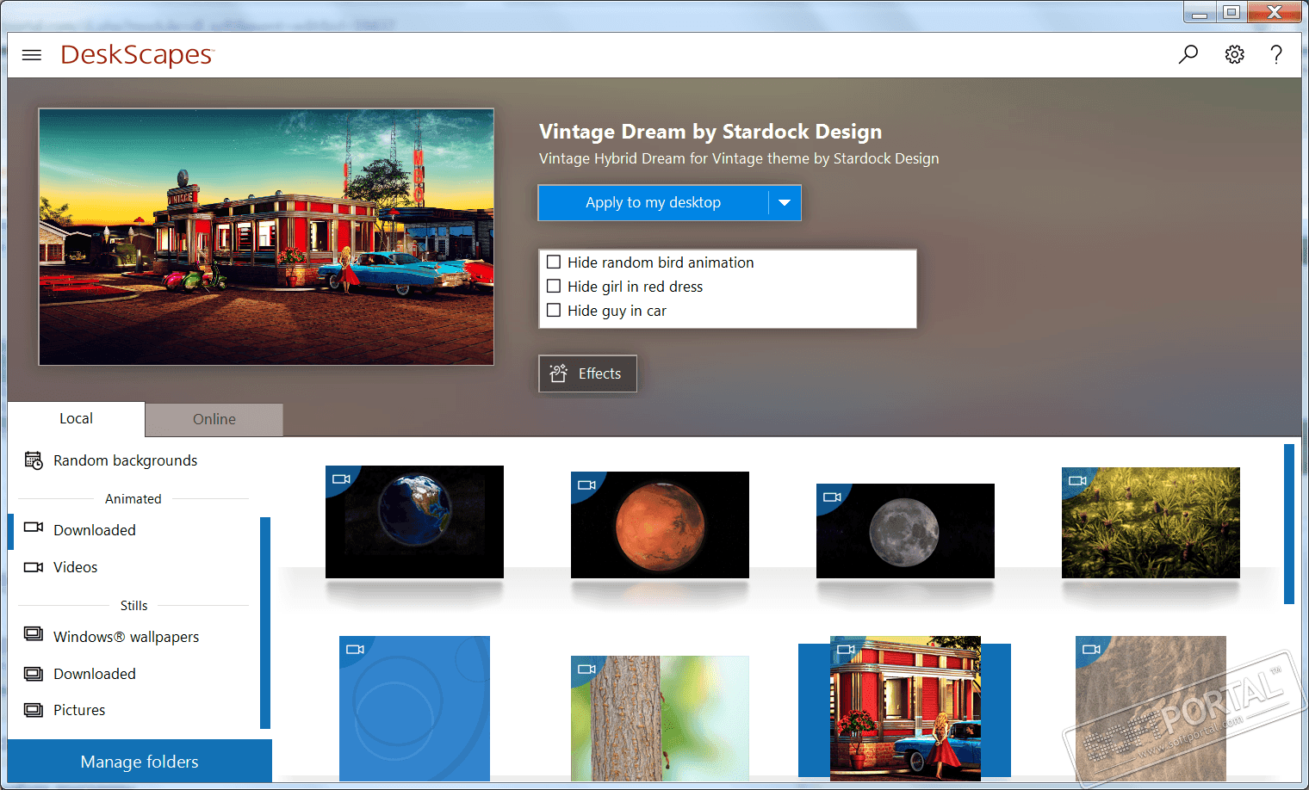
Task: Expand the Apply to my desktop dropdown arrow
Action: 785,203
